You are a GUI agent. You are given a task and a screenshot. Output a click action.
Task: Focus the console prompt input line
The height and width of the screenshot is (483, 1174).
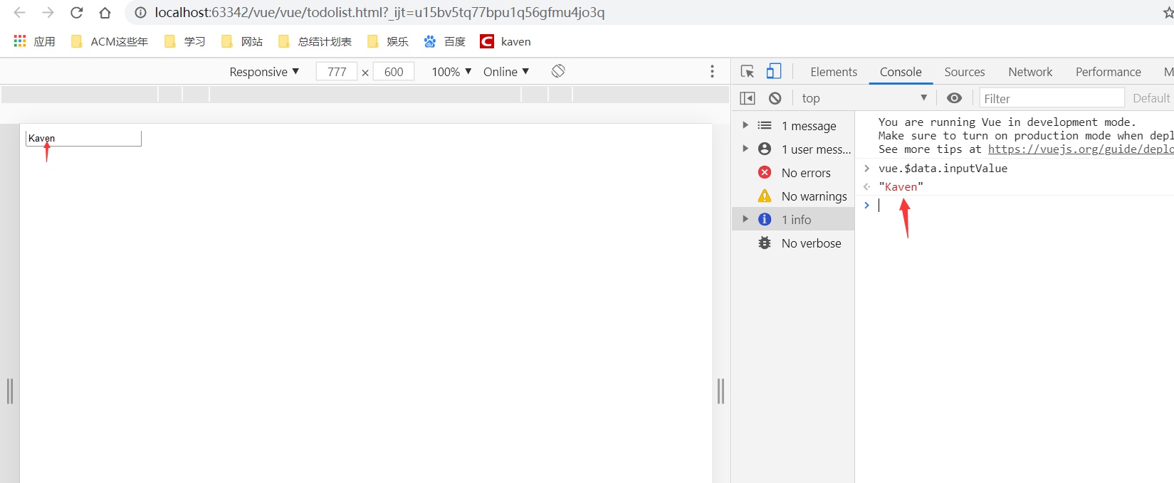[x=1025, y=205]
